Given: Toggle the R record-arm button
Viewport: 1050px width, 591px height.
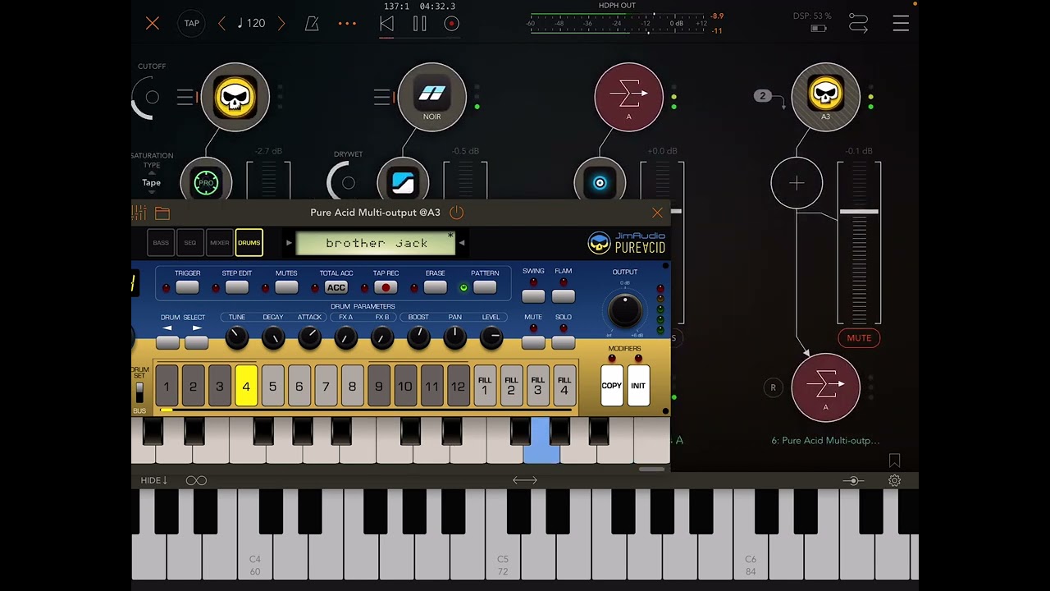Looking at the screenshot, I should point(773,387).
